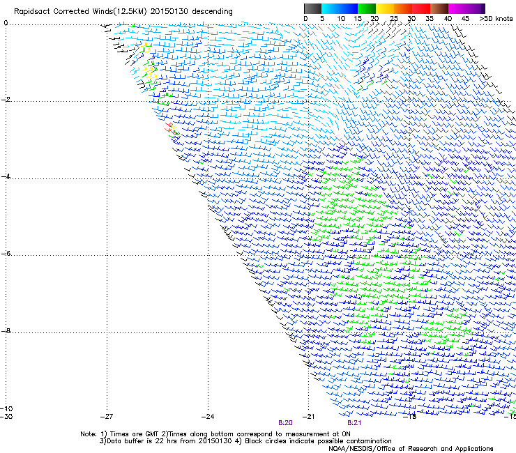Click the legend tick label '25'

pos(394,19)
